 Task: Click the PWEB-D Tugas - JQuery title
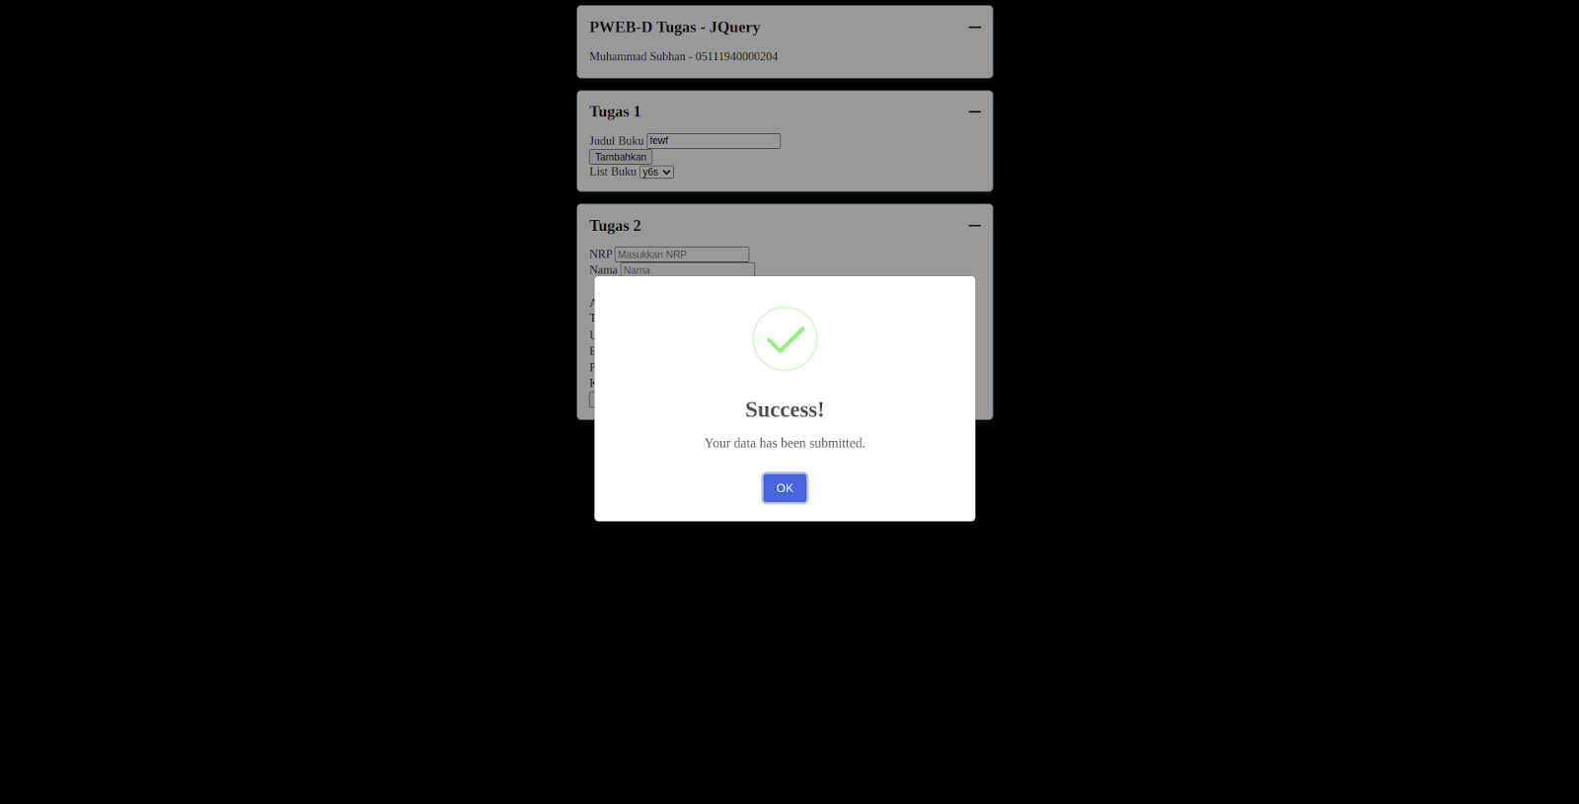675,28
